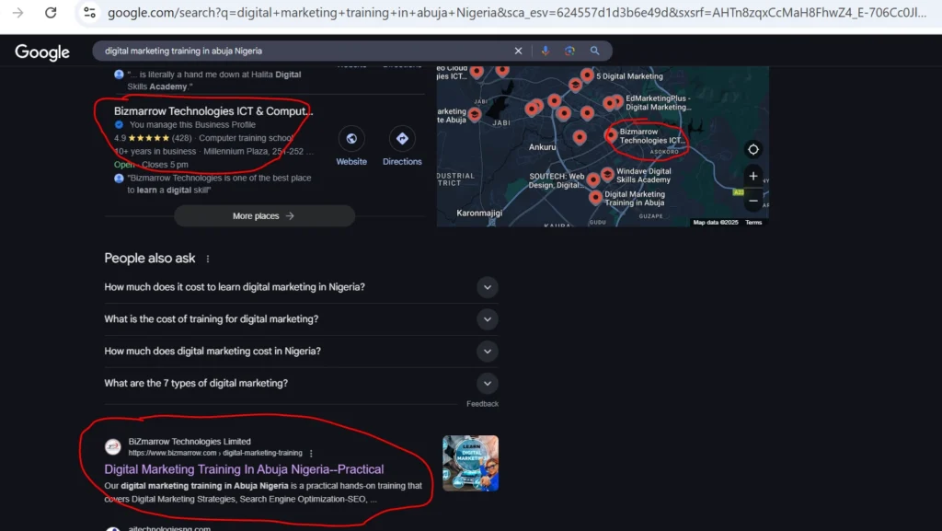Expand cost of training for digital marketing
This screenshot has width=942, height=531.
click(301, 319)
